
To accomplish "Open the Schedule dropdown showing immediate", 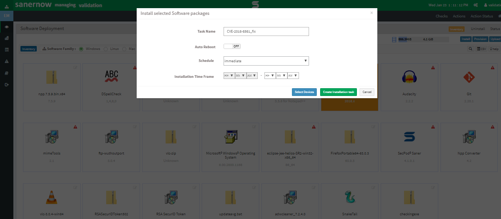I will [x=266, y=61].
